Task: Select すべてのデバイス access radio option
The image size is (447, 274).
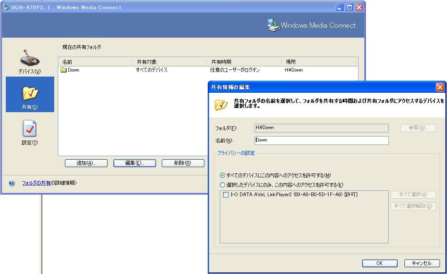Action: [x=222, y=175]
